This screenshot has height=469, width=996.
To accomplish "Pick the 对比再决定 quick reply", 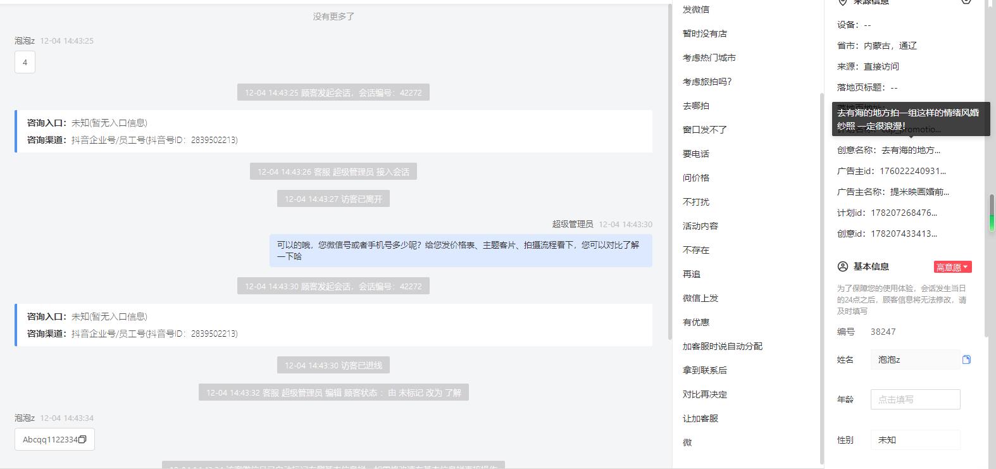I will point(705,394).
